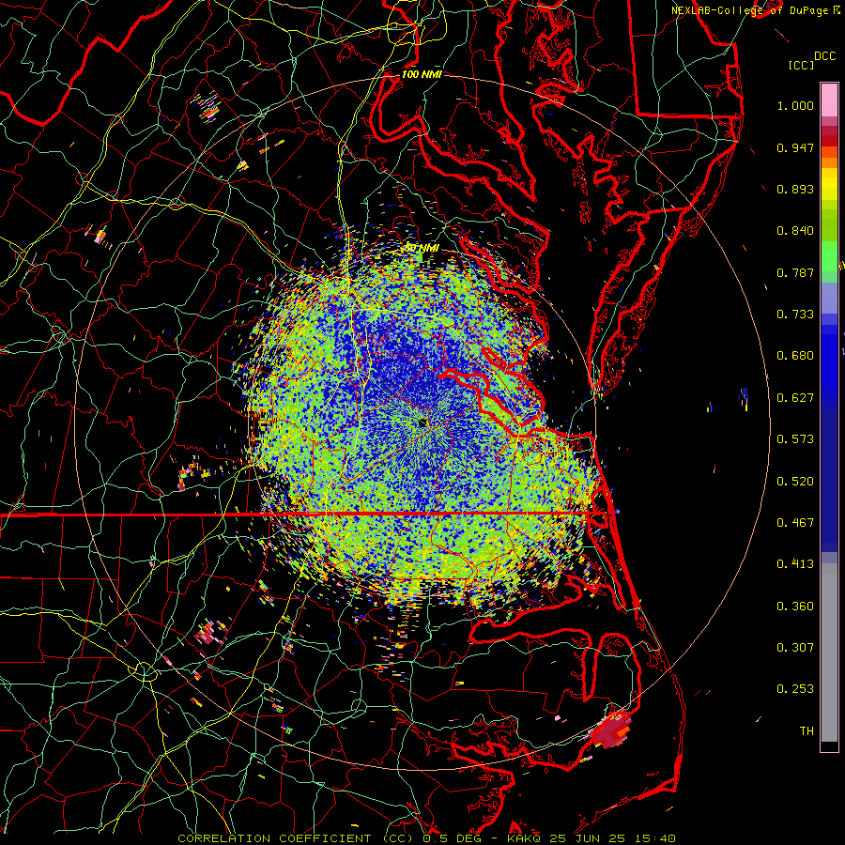Click the 0.307 scale value
Screen dimensions: 845x845
(795, 648)
